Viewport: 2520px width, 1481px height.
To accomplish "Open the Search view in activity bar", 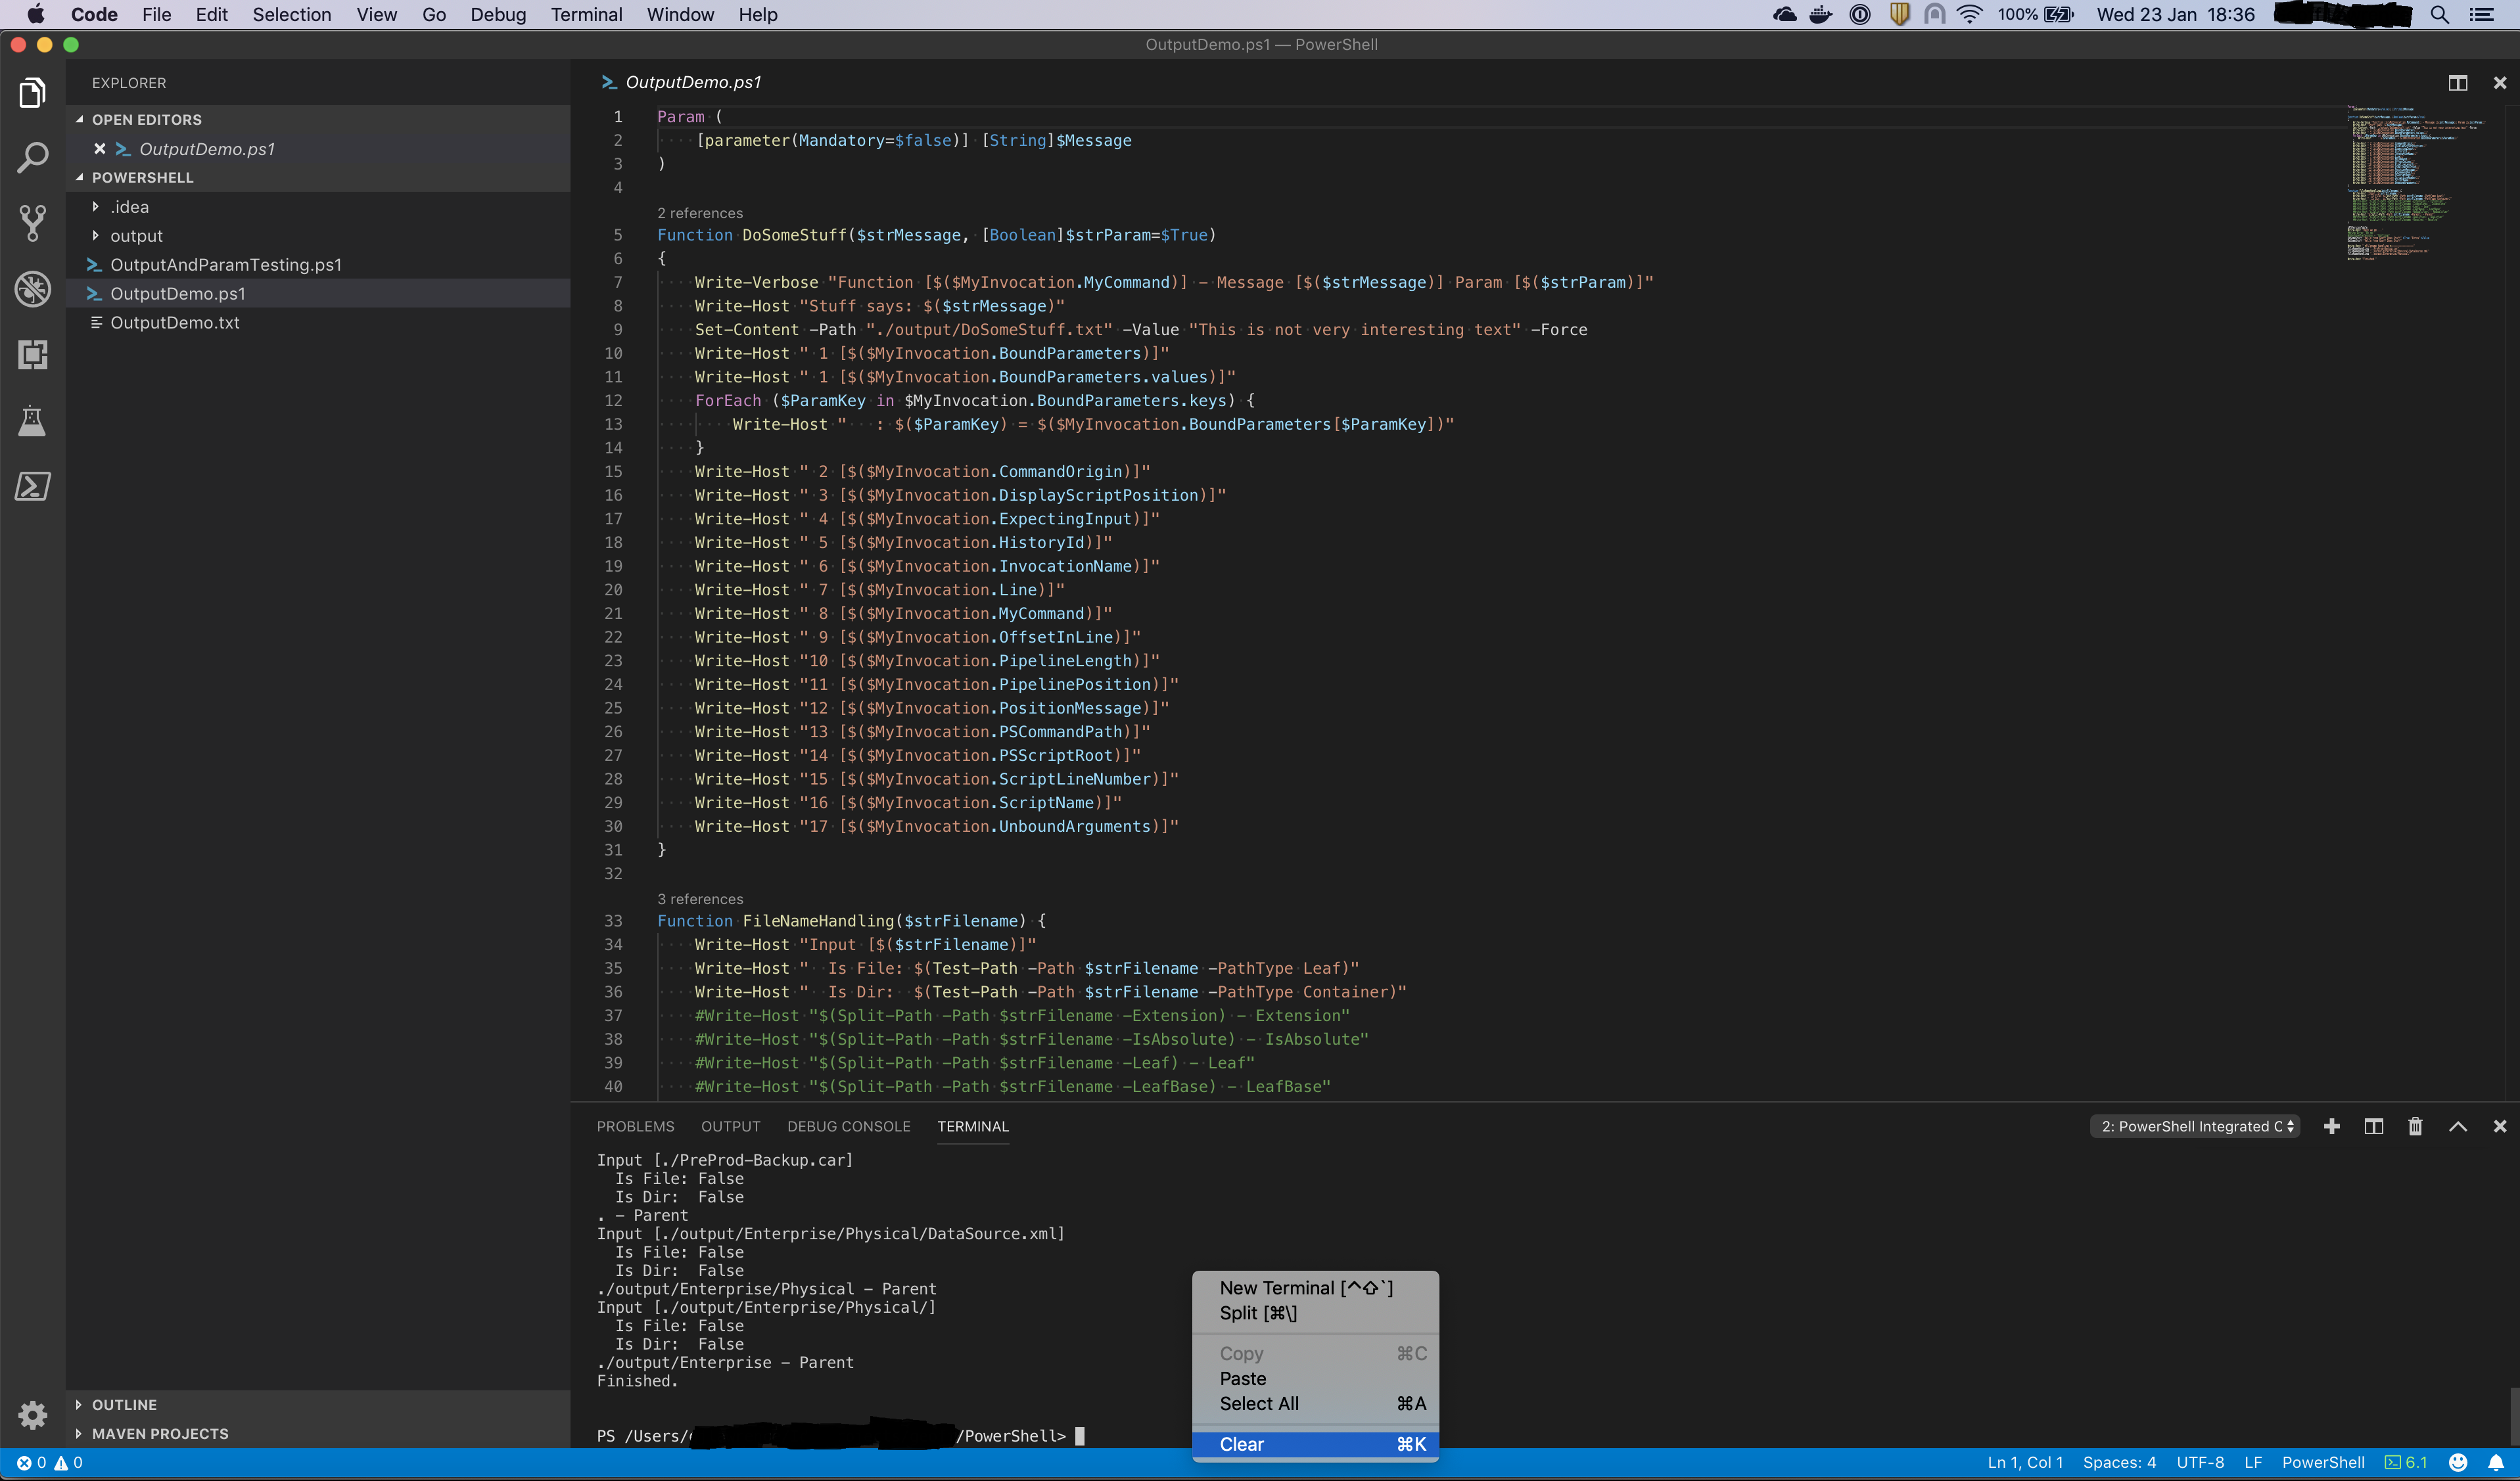I will [x=32, y=157].
